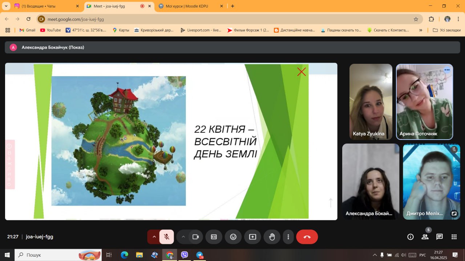Image resolution: width=465 pixels, height=261 pixels.
Task: Click Арина Поточняк video tile
Action: pos(424,102)
